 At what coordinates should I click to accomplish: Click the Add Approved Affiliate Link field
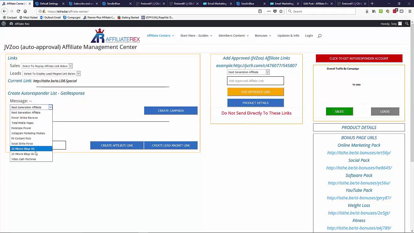coord(256,81)
